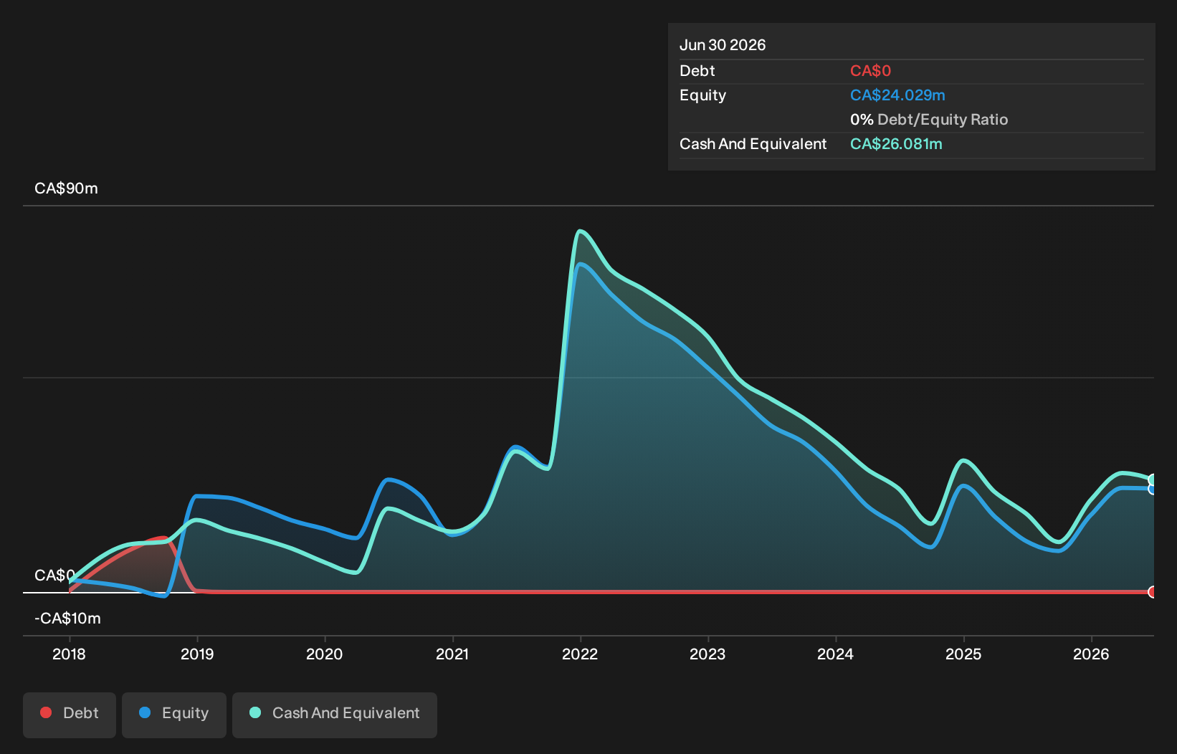The width and height of the screenshot is (1177, 754).
Task: Click the 2026 x-axis label
Action: (x=1091, y=654)
